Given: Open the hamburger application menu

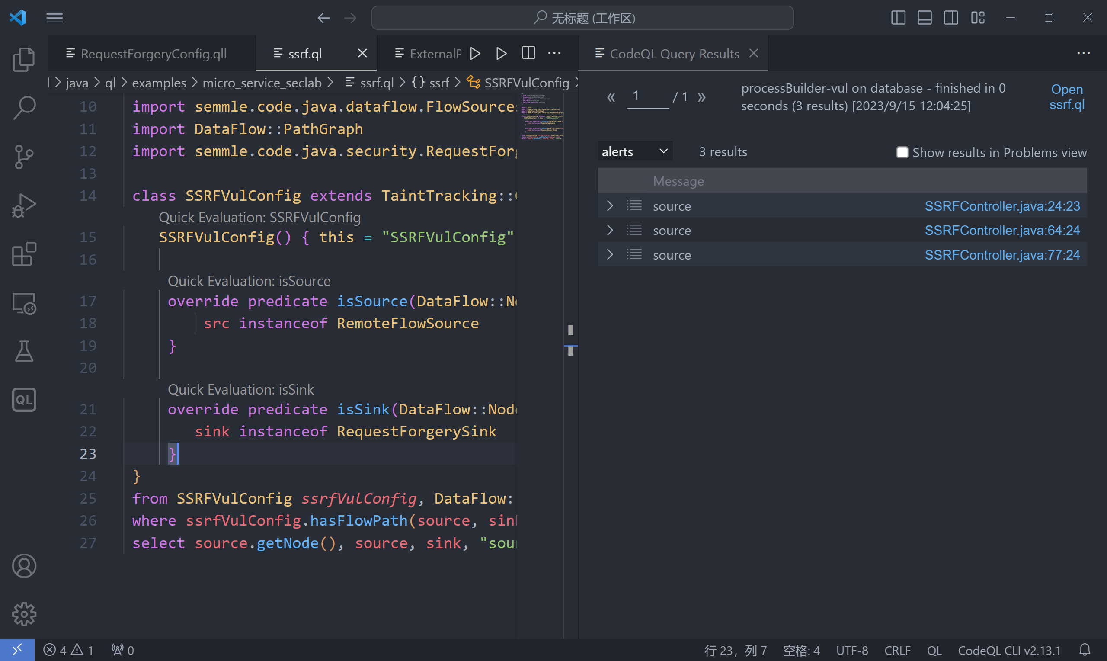Looking at the screenshot, I should pyautogui.click(x=54, y=18).
